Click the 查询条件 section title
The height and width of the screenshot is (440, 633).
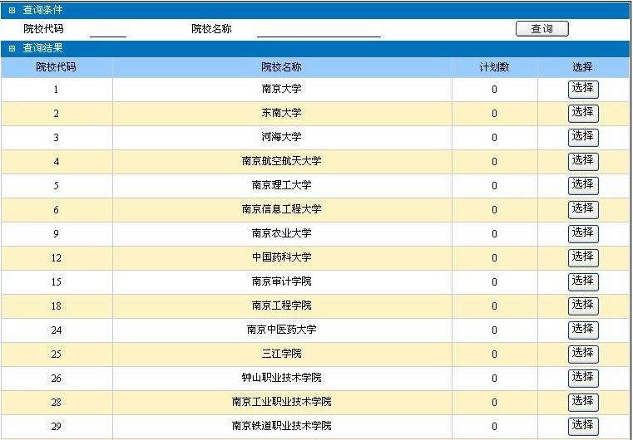point(42,10)
